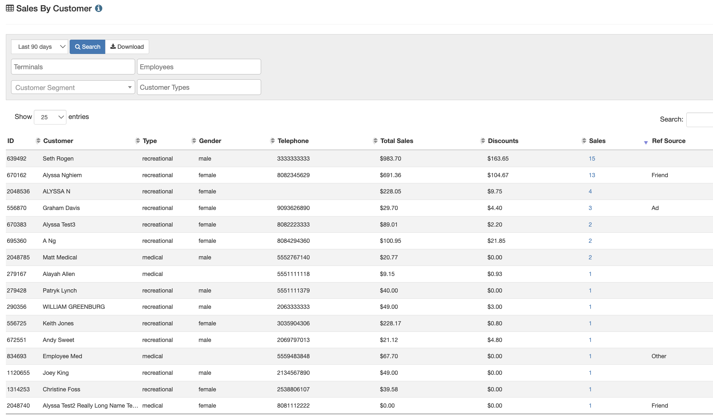This screenshot has width=713, height=418.
Task: Click customer ID 1314253
Action: tap(18, 389)
